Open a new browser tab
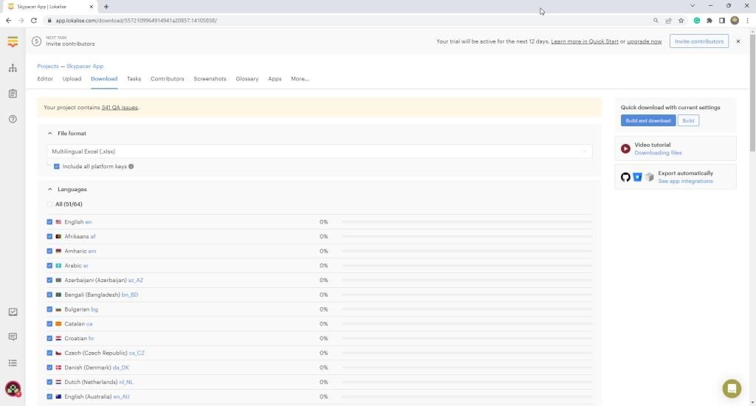This screenshot has height=406, width=756. (x=106, y=7)
